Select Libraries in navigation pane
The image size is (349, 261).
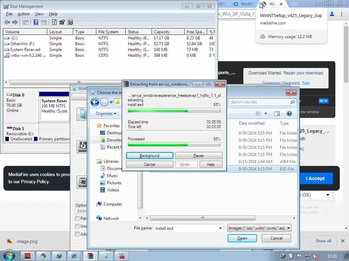click(x=107, y=161)
